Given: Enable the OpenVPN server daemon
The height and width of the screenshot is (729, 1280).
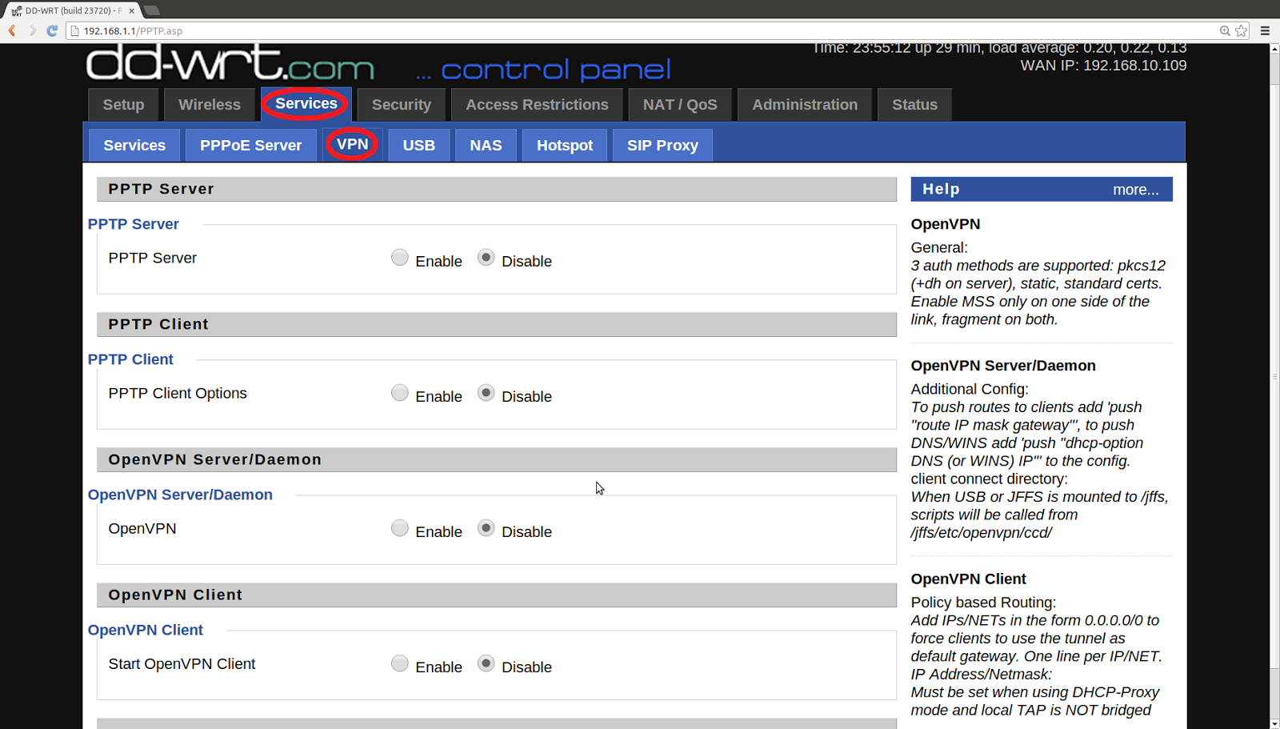Looking at the screenshot, I should click(x=399, y=528).
